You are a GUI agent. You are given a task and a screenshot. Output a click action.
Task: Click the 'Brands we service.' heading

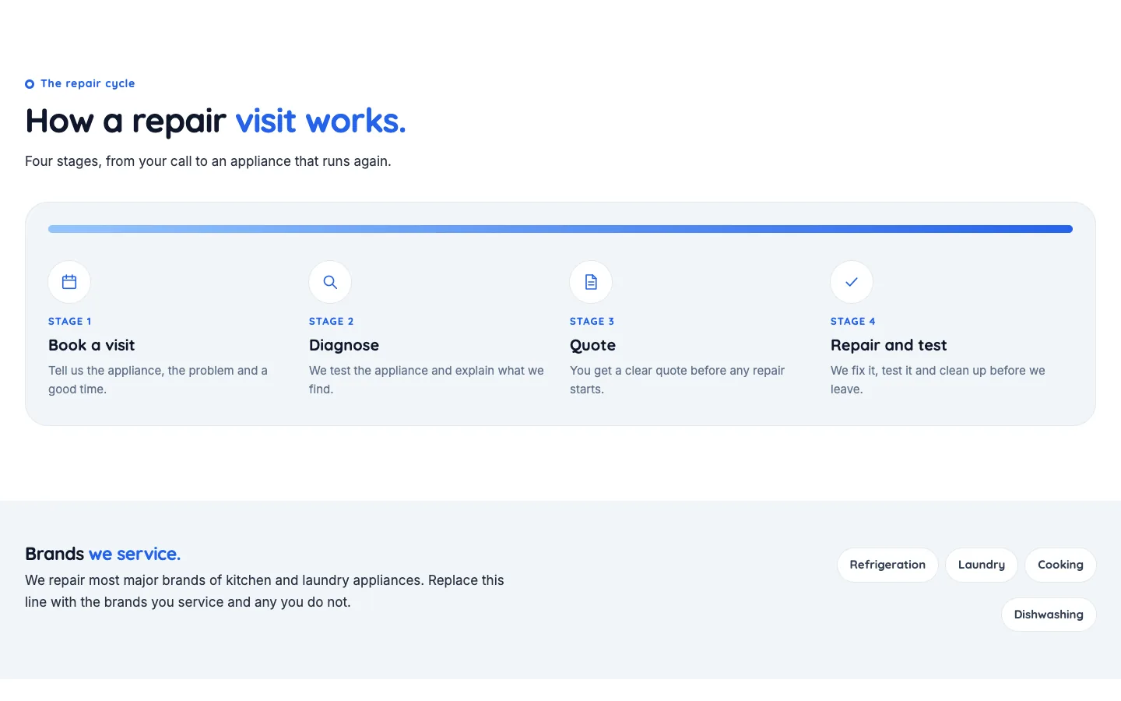pyautogui.click(x=103, y=554)
